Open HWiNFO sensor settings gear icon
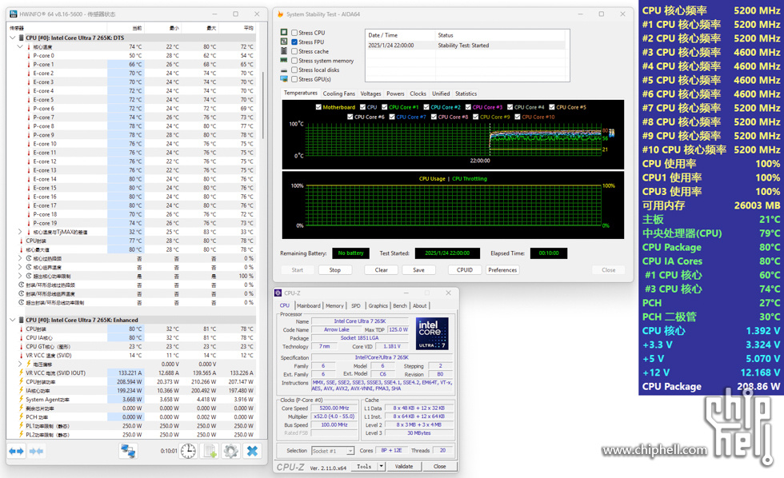This screenshot has height=478, width=784. (x=230, y=451)
